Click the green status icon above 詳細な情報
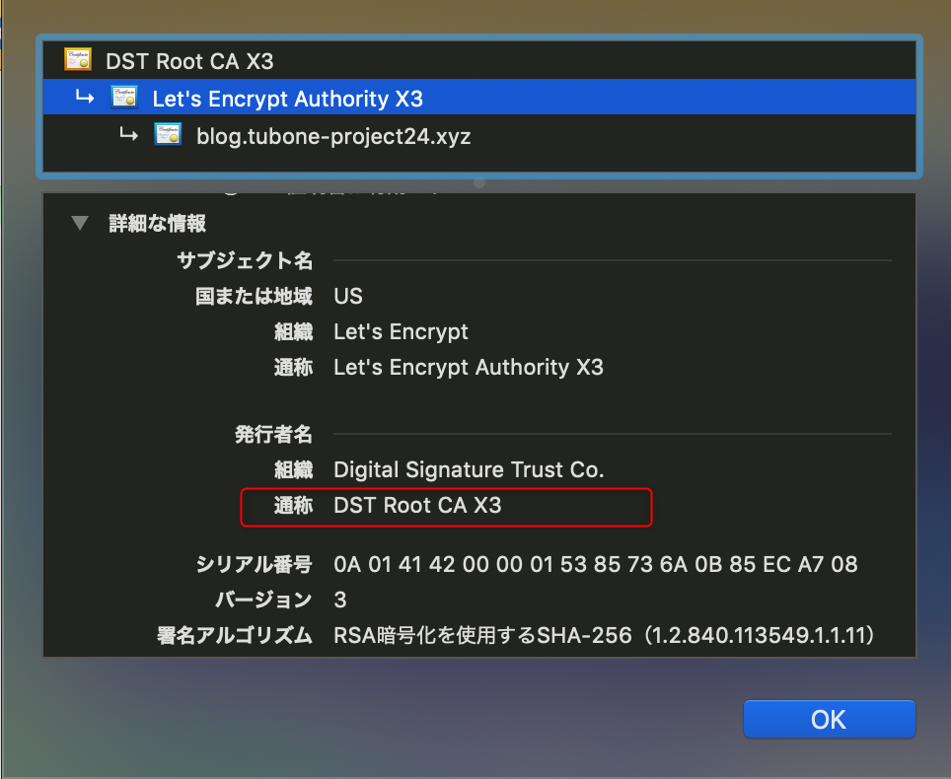Screen dimensions: 951x779 point(230,191)
